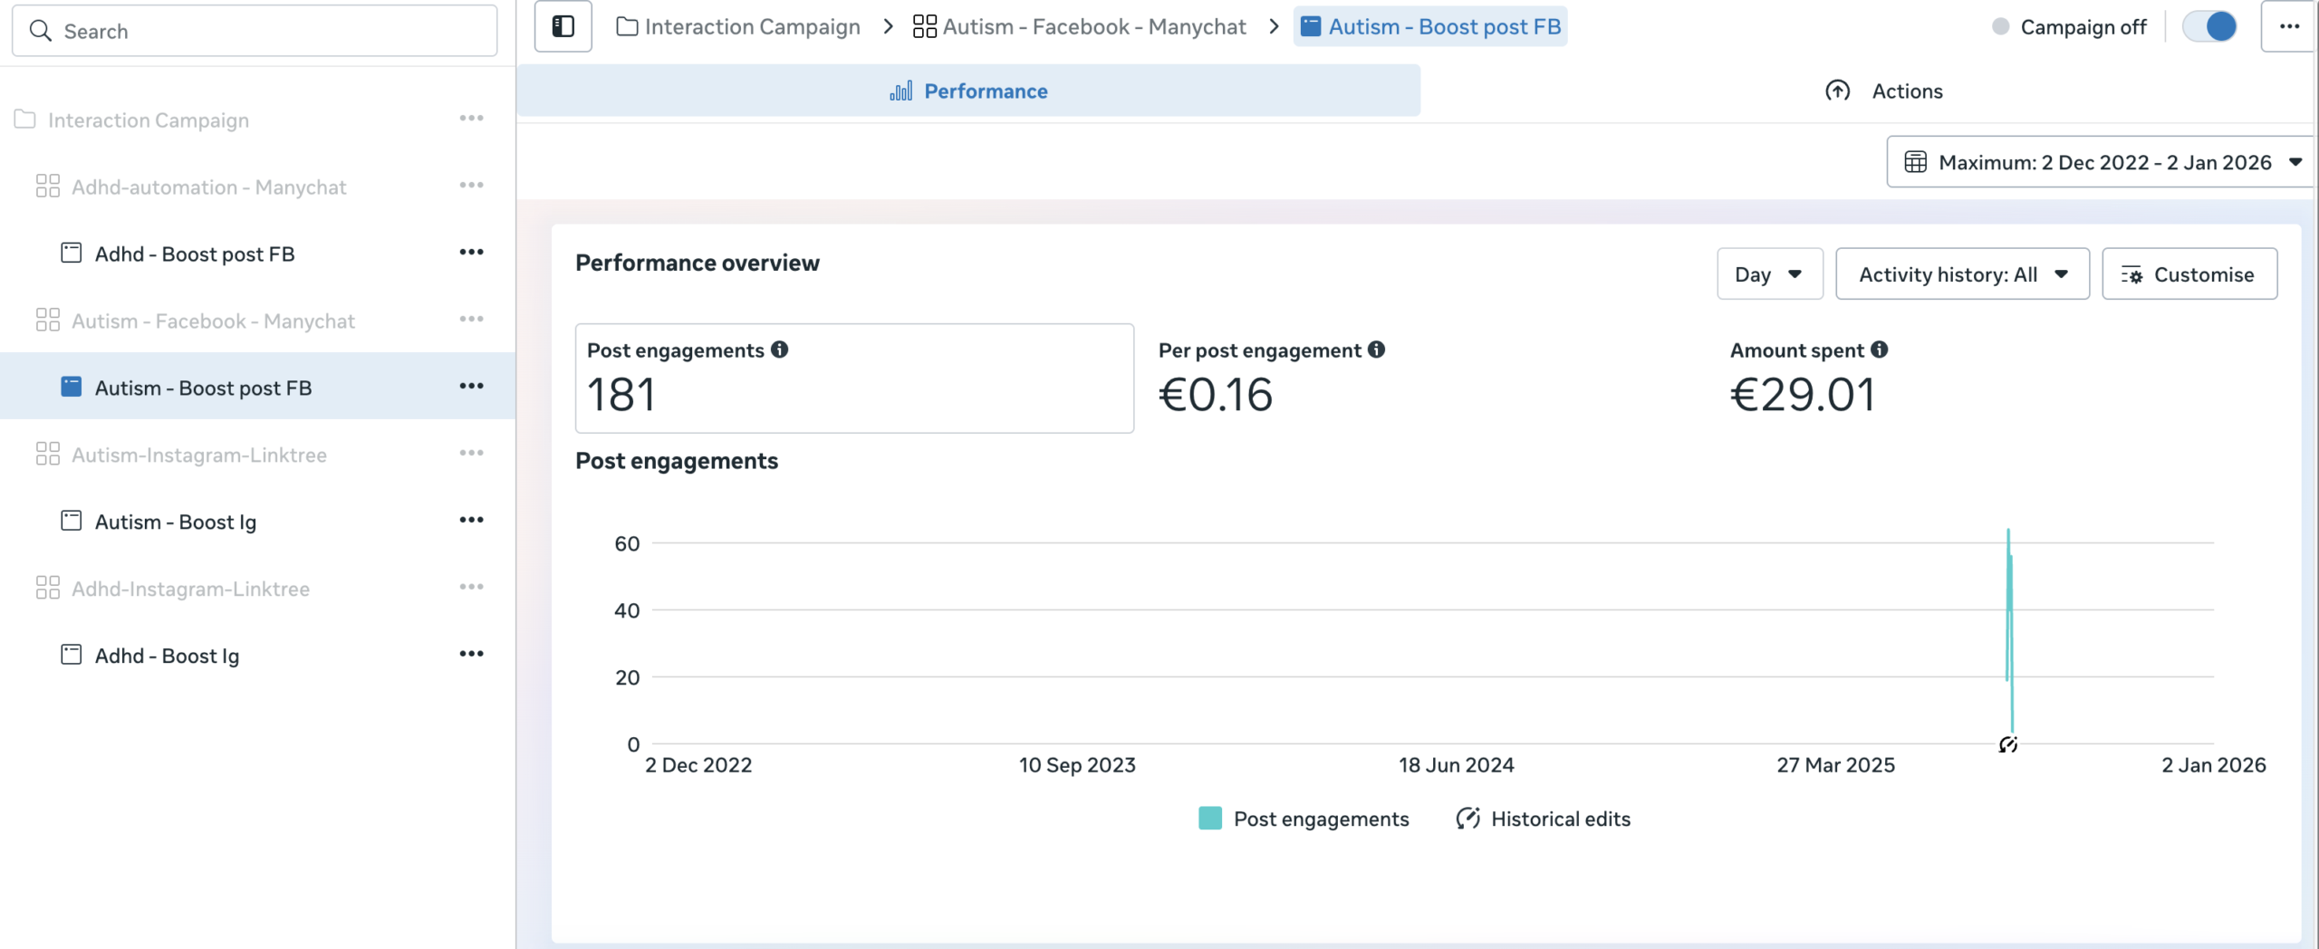2319x949 pixels.
Task: Click info icon beside Post engagements metric
Action: pyautogui.click(x=779, y=350)
